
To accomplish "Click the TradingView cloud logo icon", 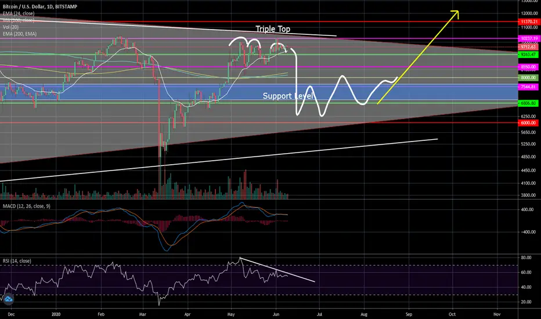I will tap(8, 299).
